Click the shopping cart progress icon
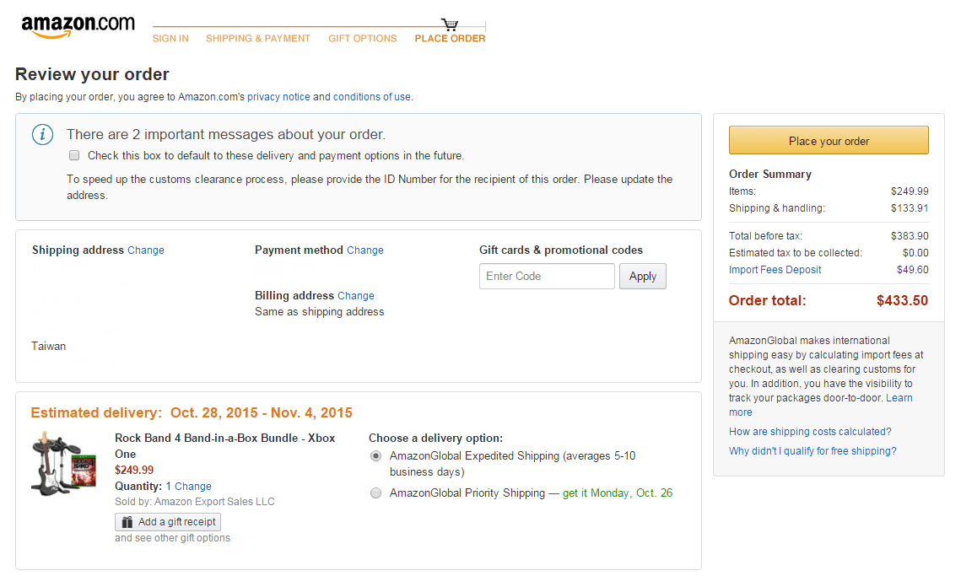This screenshot has height=576, width=961. click(x=450, y=24)
